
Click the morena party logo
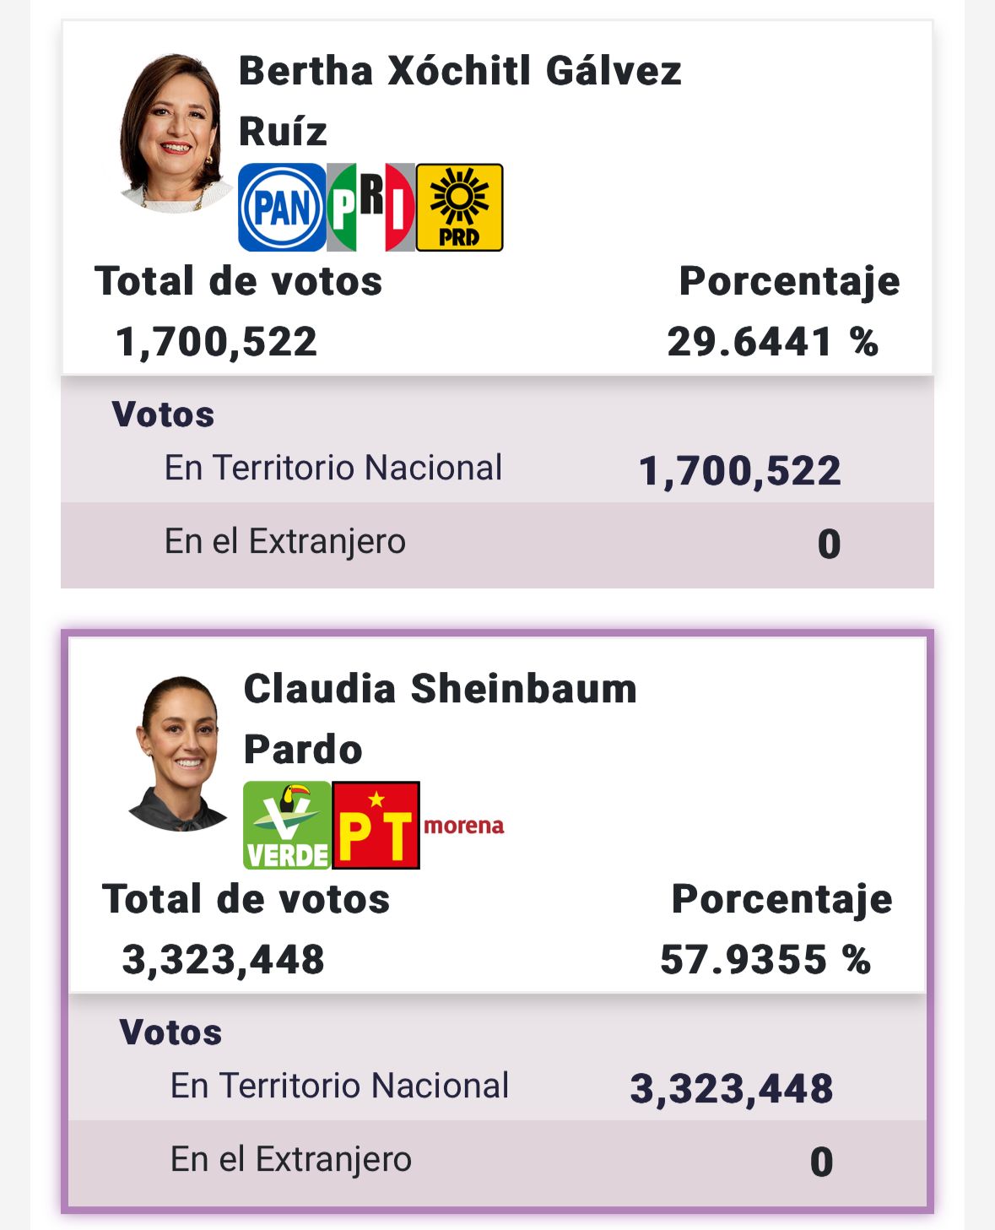pos(464,826)
